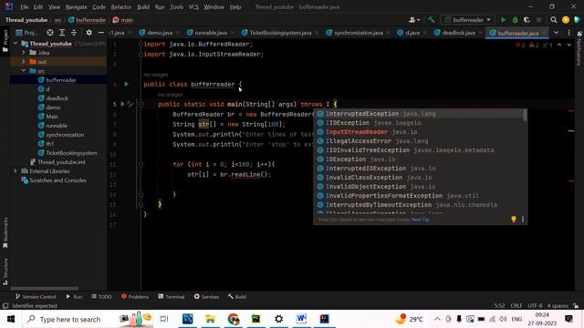Click CRLF line separator in status bar
The height and width of the screenshot is (328, 584).
tap(516, 306)
